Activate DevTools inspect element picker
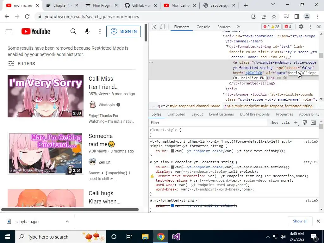Screen dimensions: 324x243 [x=154, y=27]
